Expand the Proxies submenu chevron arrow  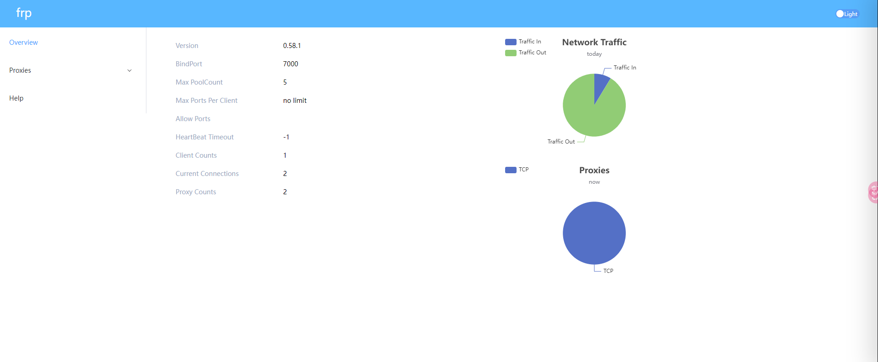pos(129,70)
